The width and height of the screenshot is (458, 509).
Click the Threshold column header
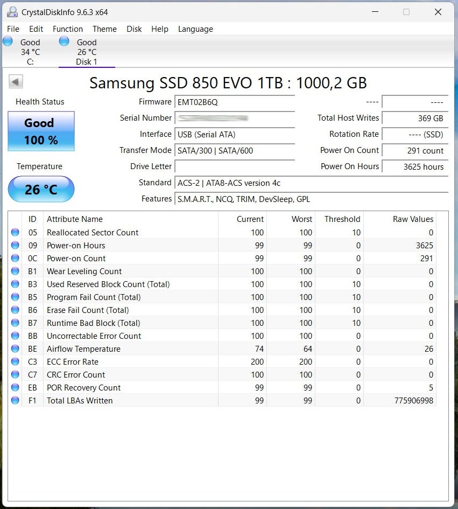tap(339, 219)
